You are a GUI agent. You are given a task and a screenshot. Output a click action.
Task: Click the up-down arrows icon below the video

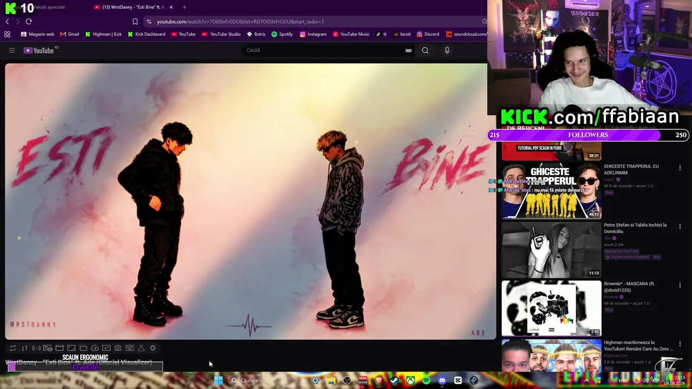24,348
